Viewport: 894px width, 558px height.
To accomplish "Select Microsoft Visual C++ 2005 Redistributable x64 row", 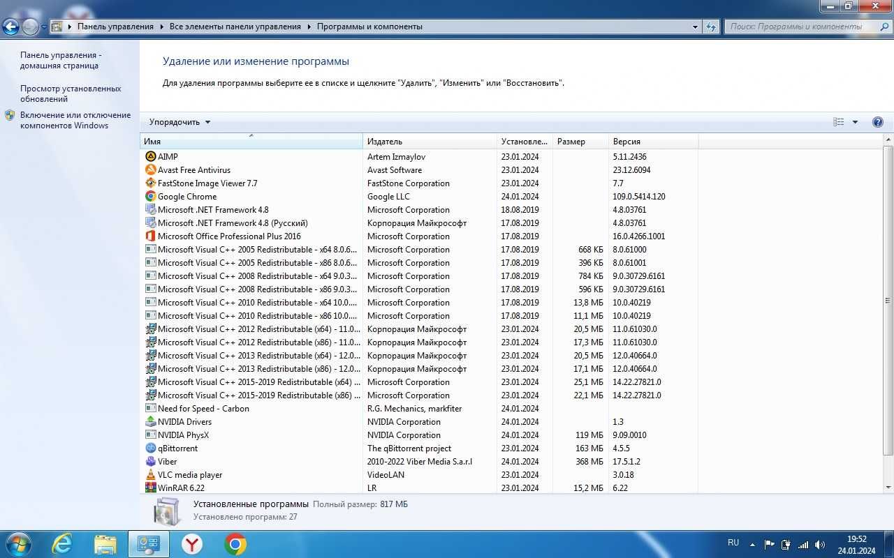I will point(419,250).
